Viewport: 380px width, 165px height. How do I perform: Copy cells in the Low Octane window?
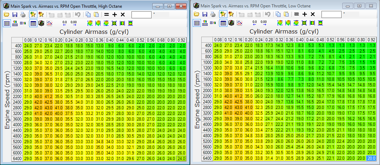(278, 14)
